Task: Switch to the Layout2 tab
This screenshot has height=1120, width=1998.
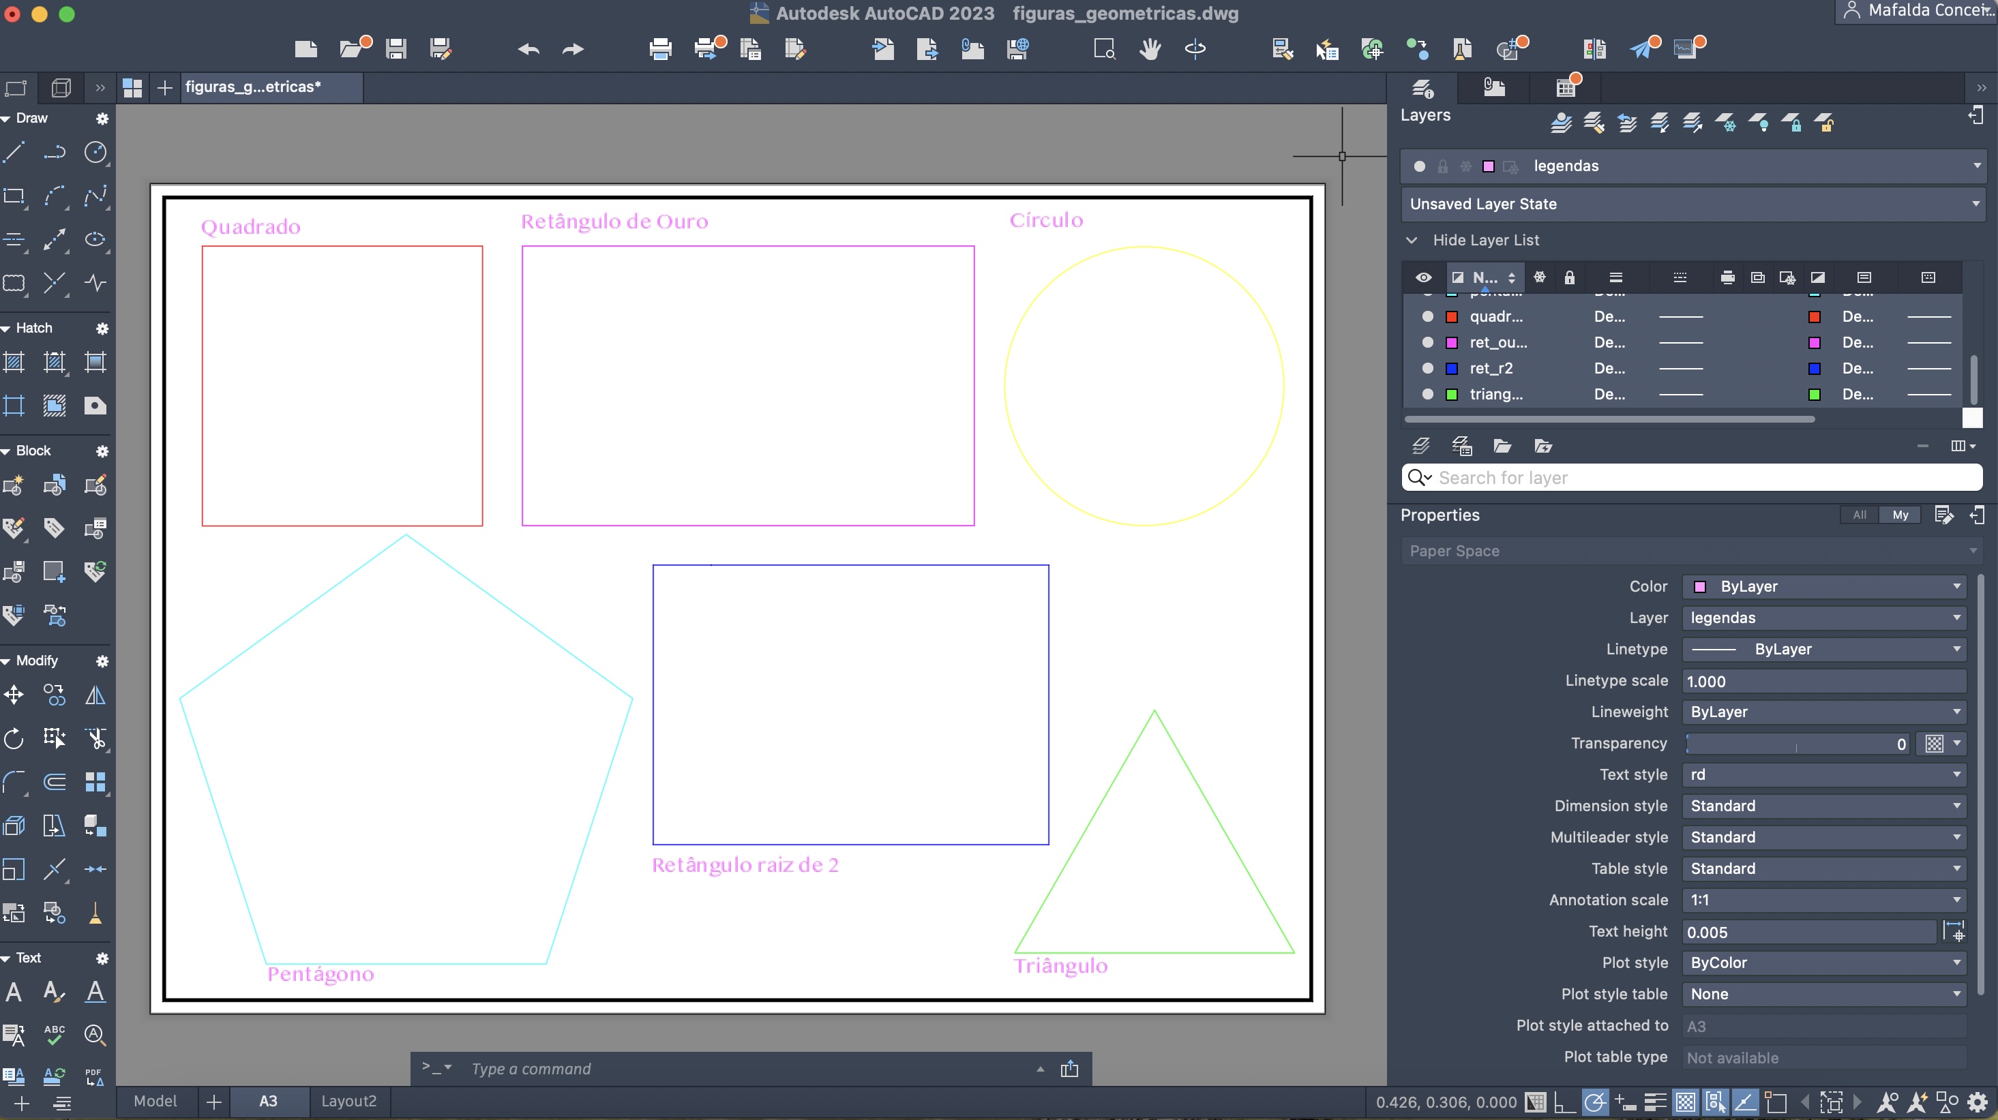Action: (348, 1102)
